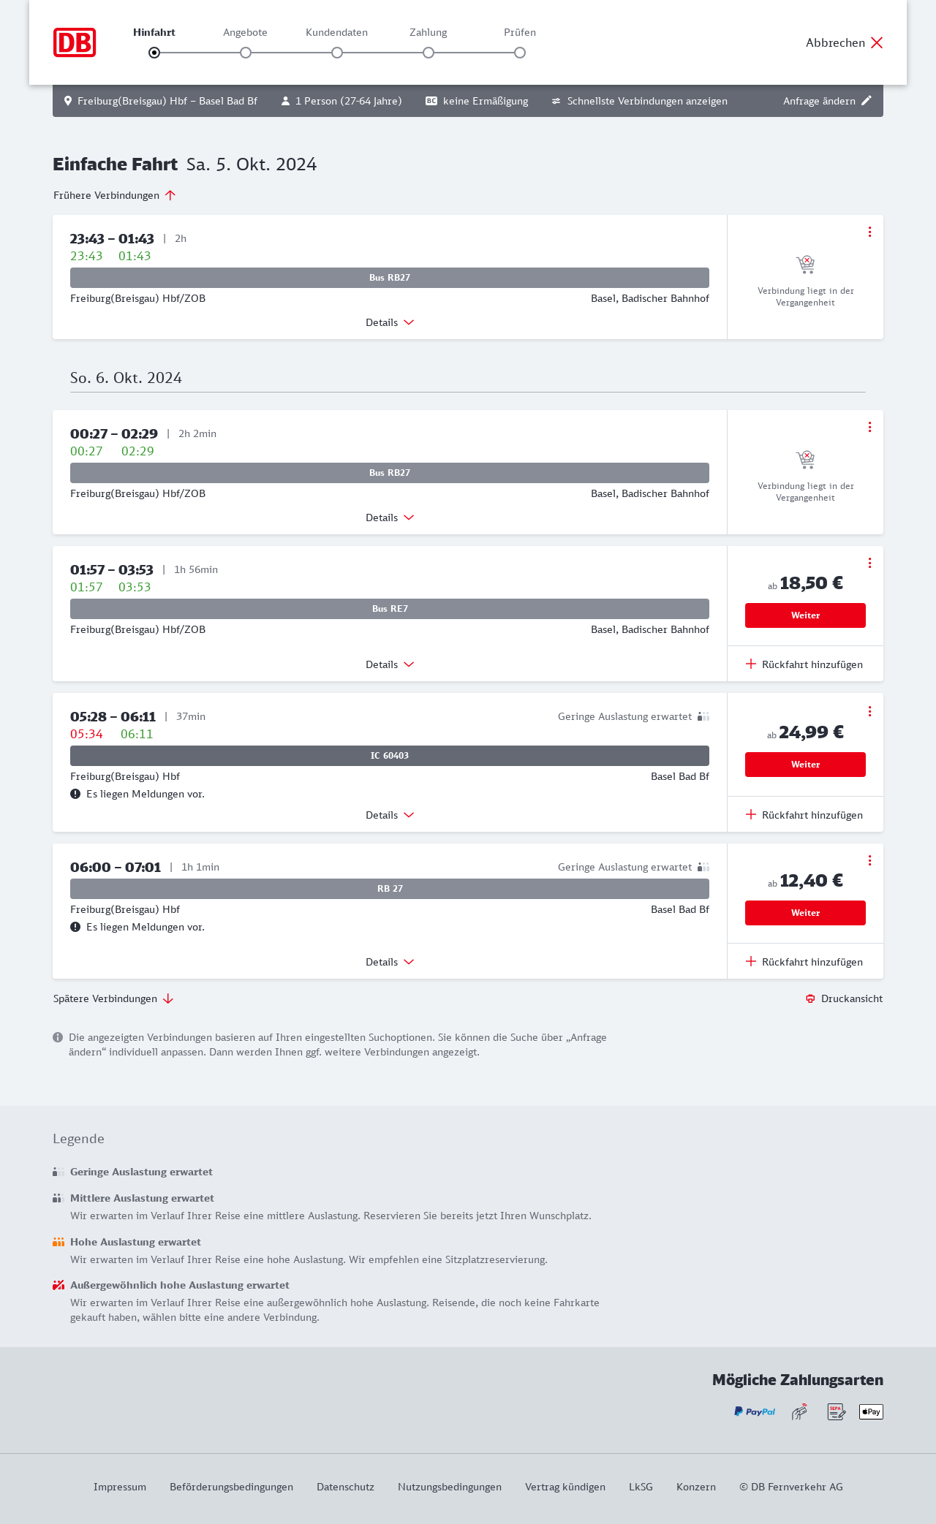The width and height of the screenshot is (936, 1524).
Task: Open Impressum footer link
Action: pyautogui.click(x=120, y=1487)
